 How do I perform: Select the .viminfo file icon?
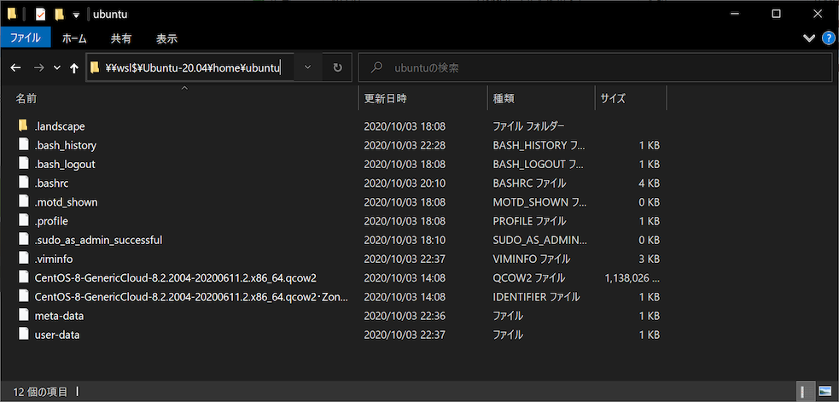point(23,259)
